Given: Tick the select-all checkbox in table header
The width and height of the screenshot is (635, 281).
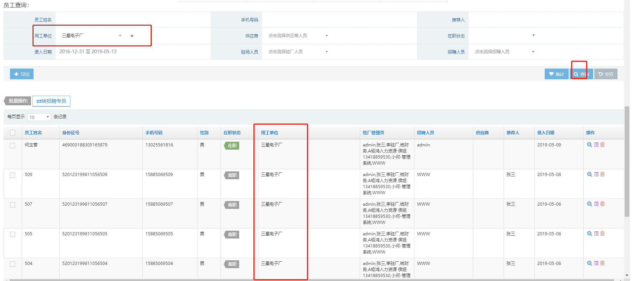Looking at the screenshot, I should 12,133.
